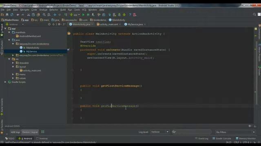
Task: Collapse the app module tree node
Action: click(5, 29)
